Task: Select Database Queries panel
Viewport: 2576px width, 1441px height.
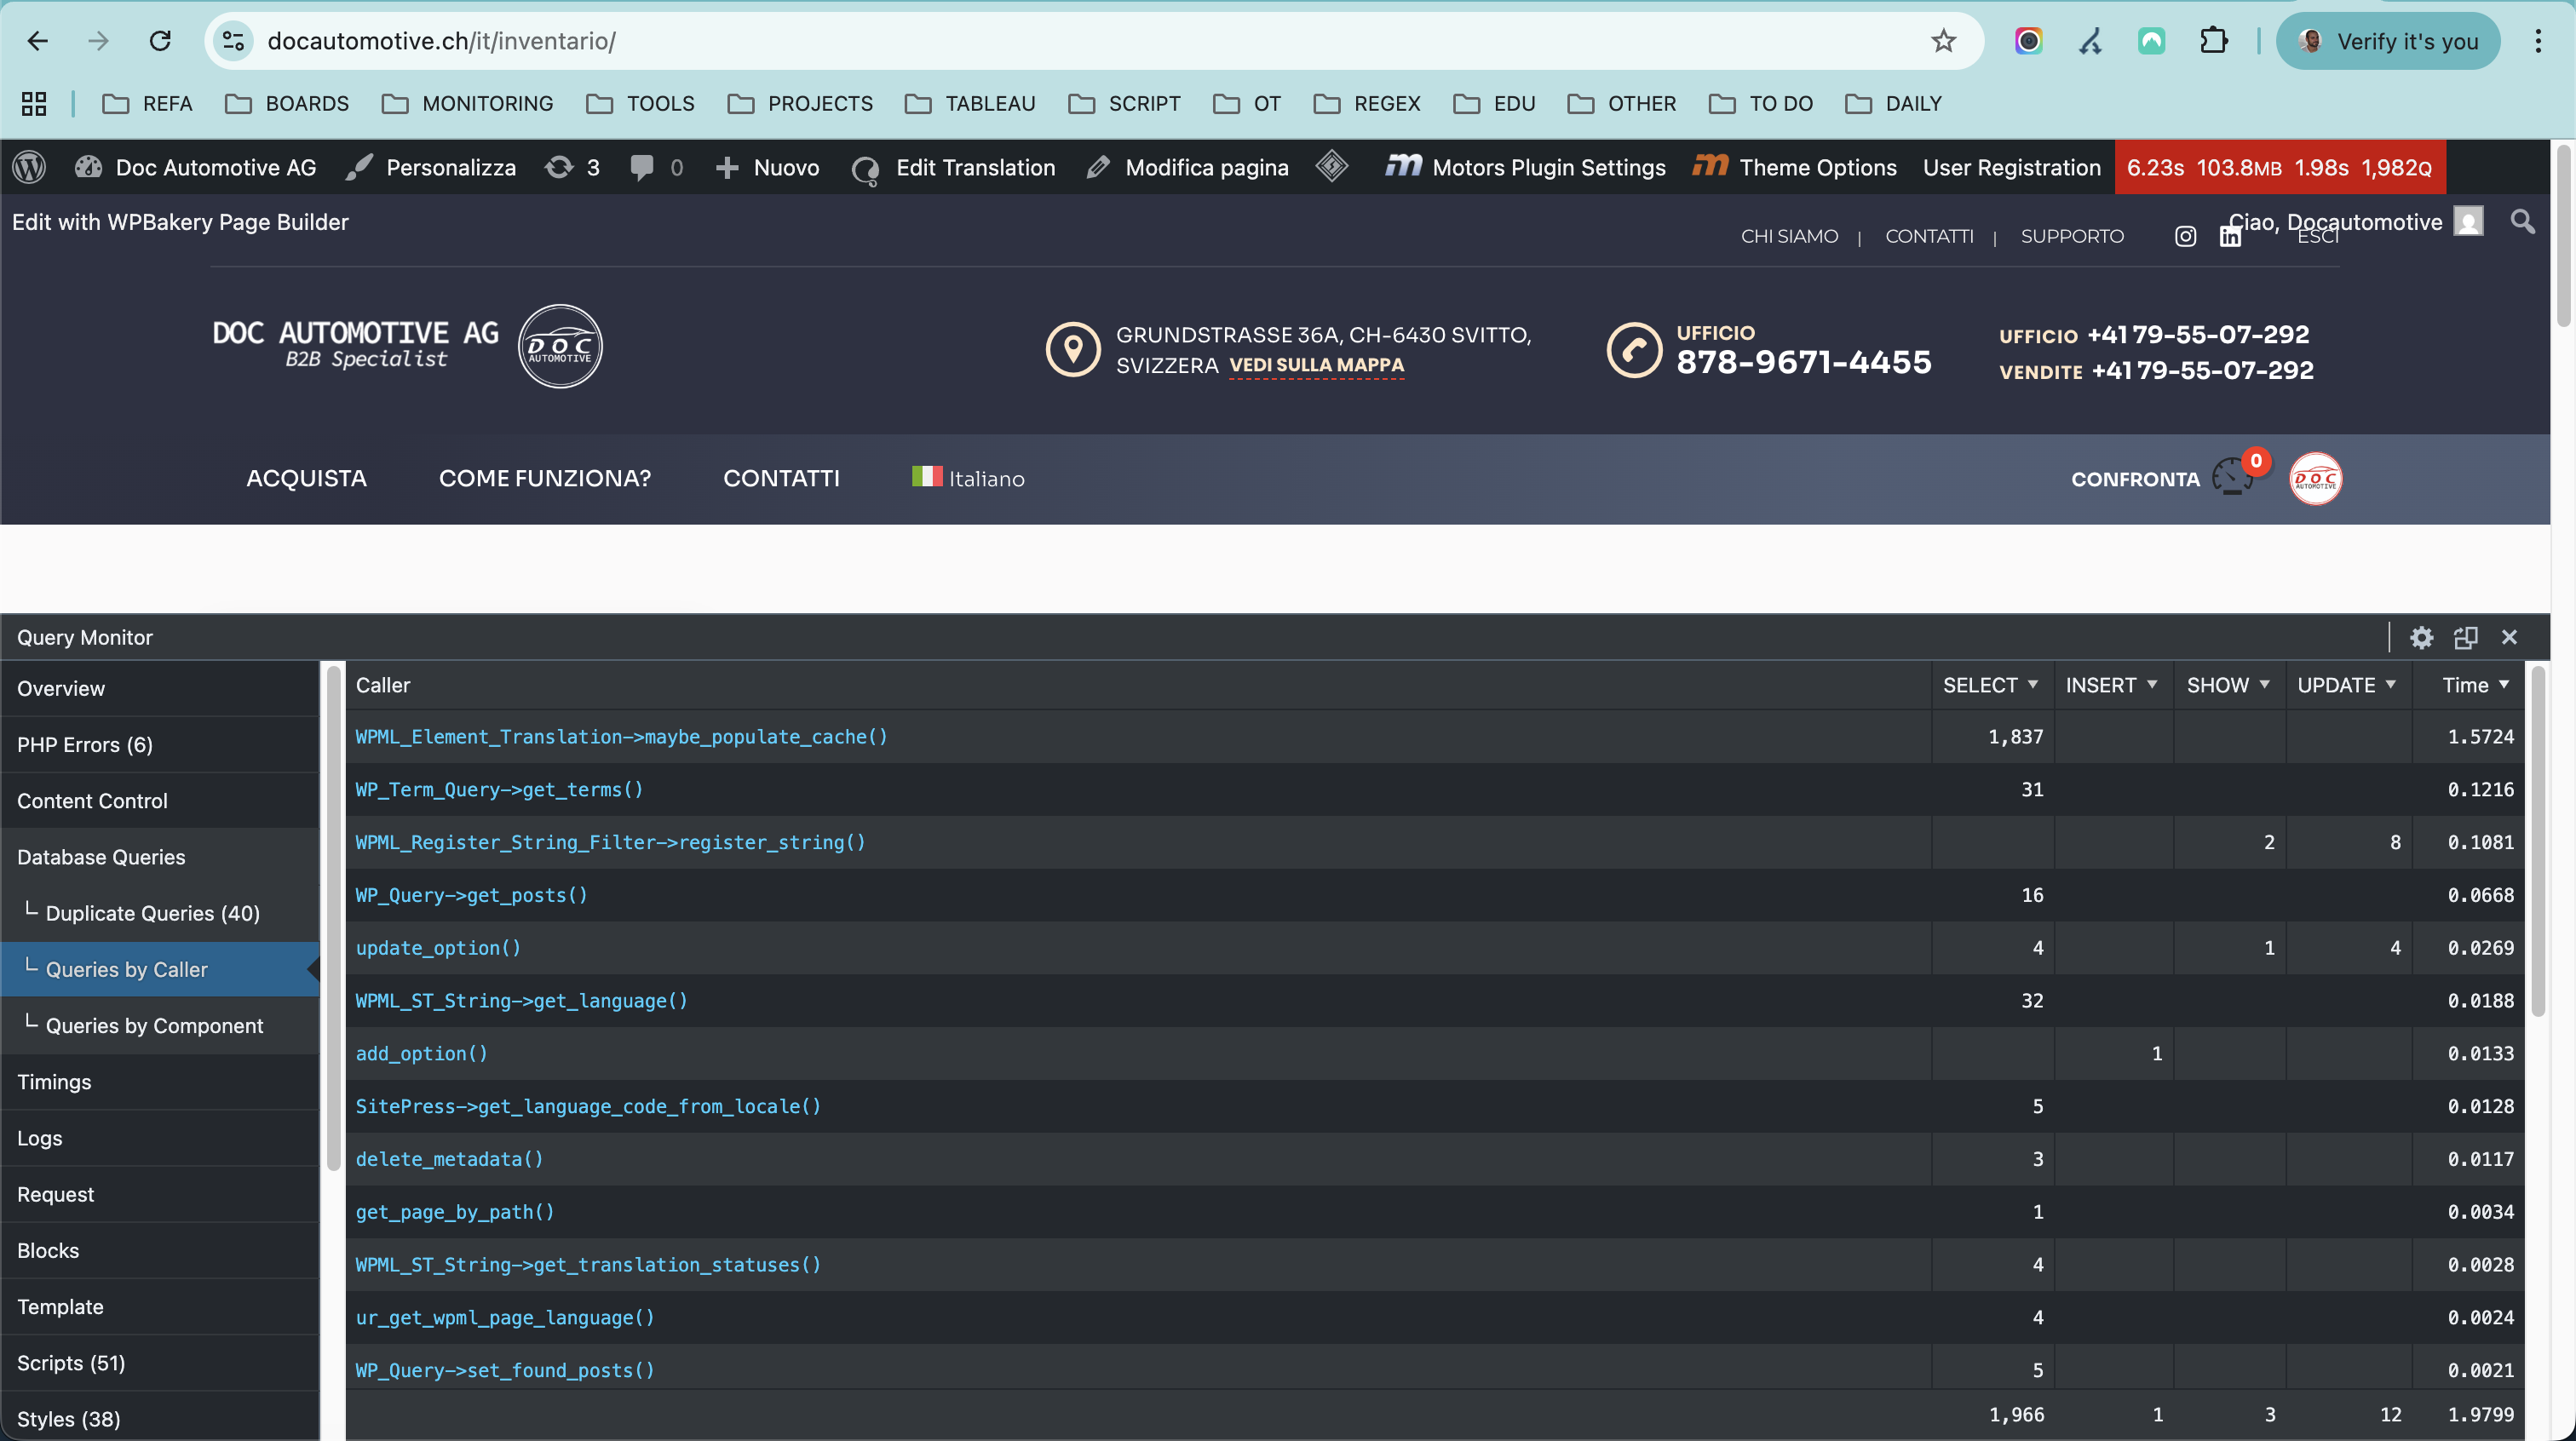Action: pyautogui.click(x=160, y=857)
